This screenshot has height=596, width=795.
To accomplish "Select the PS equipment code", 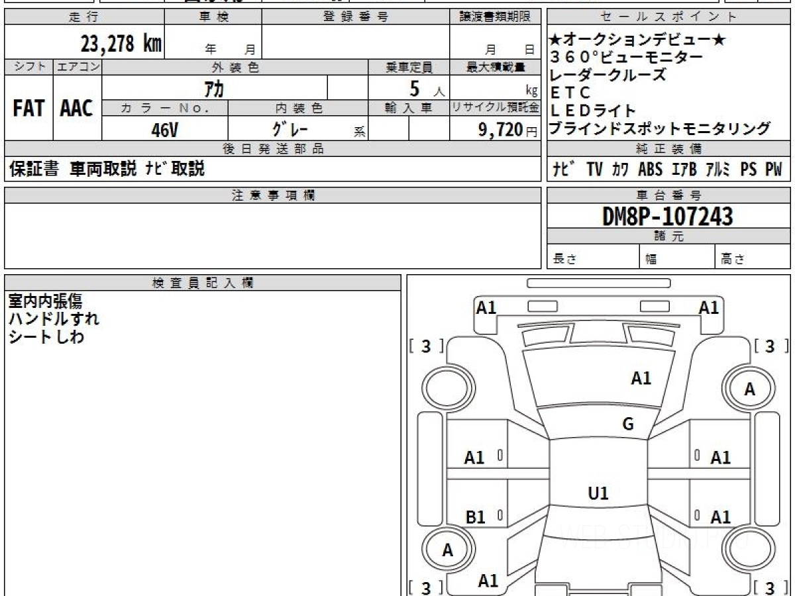I will click(749, 170).
